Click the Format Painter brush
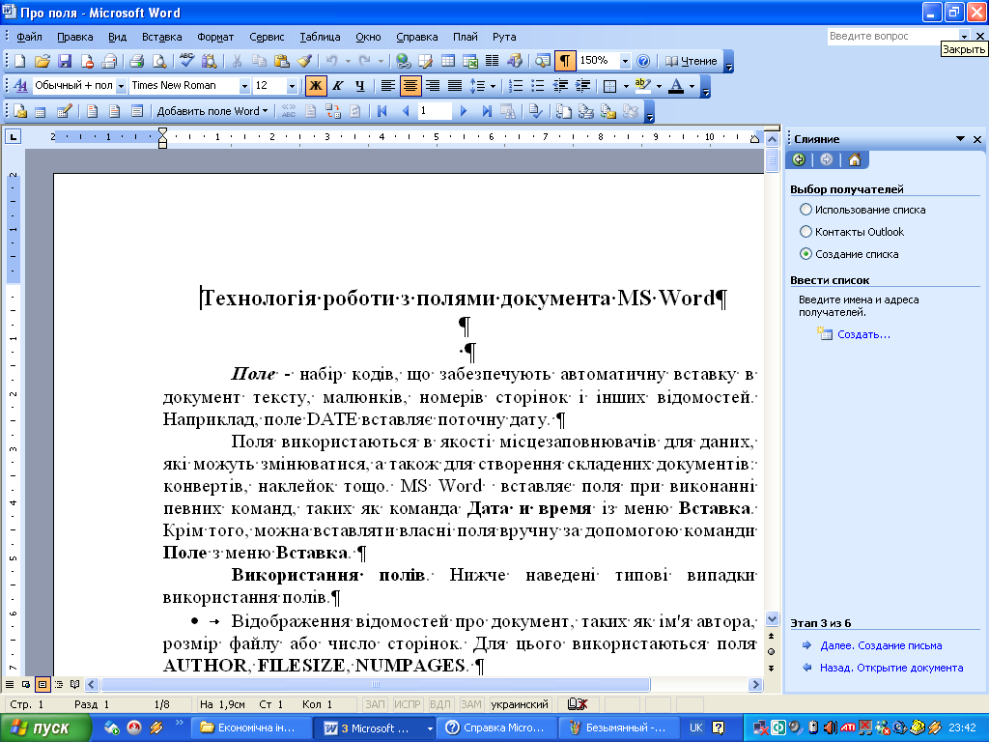This screenshot has height=742, width=989. 304,61
